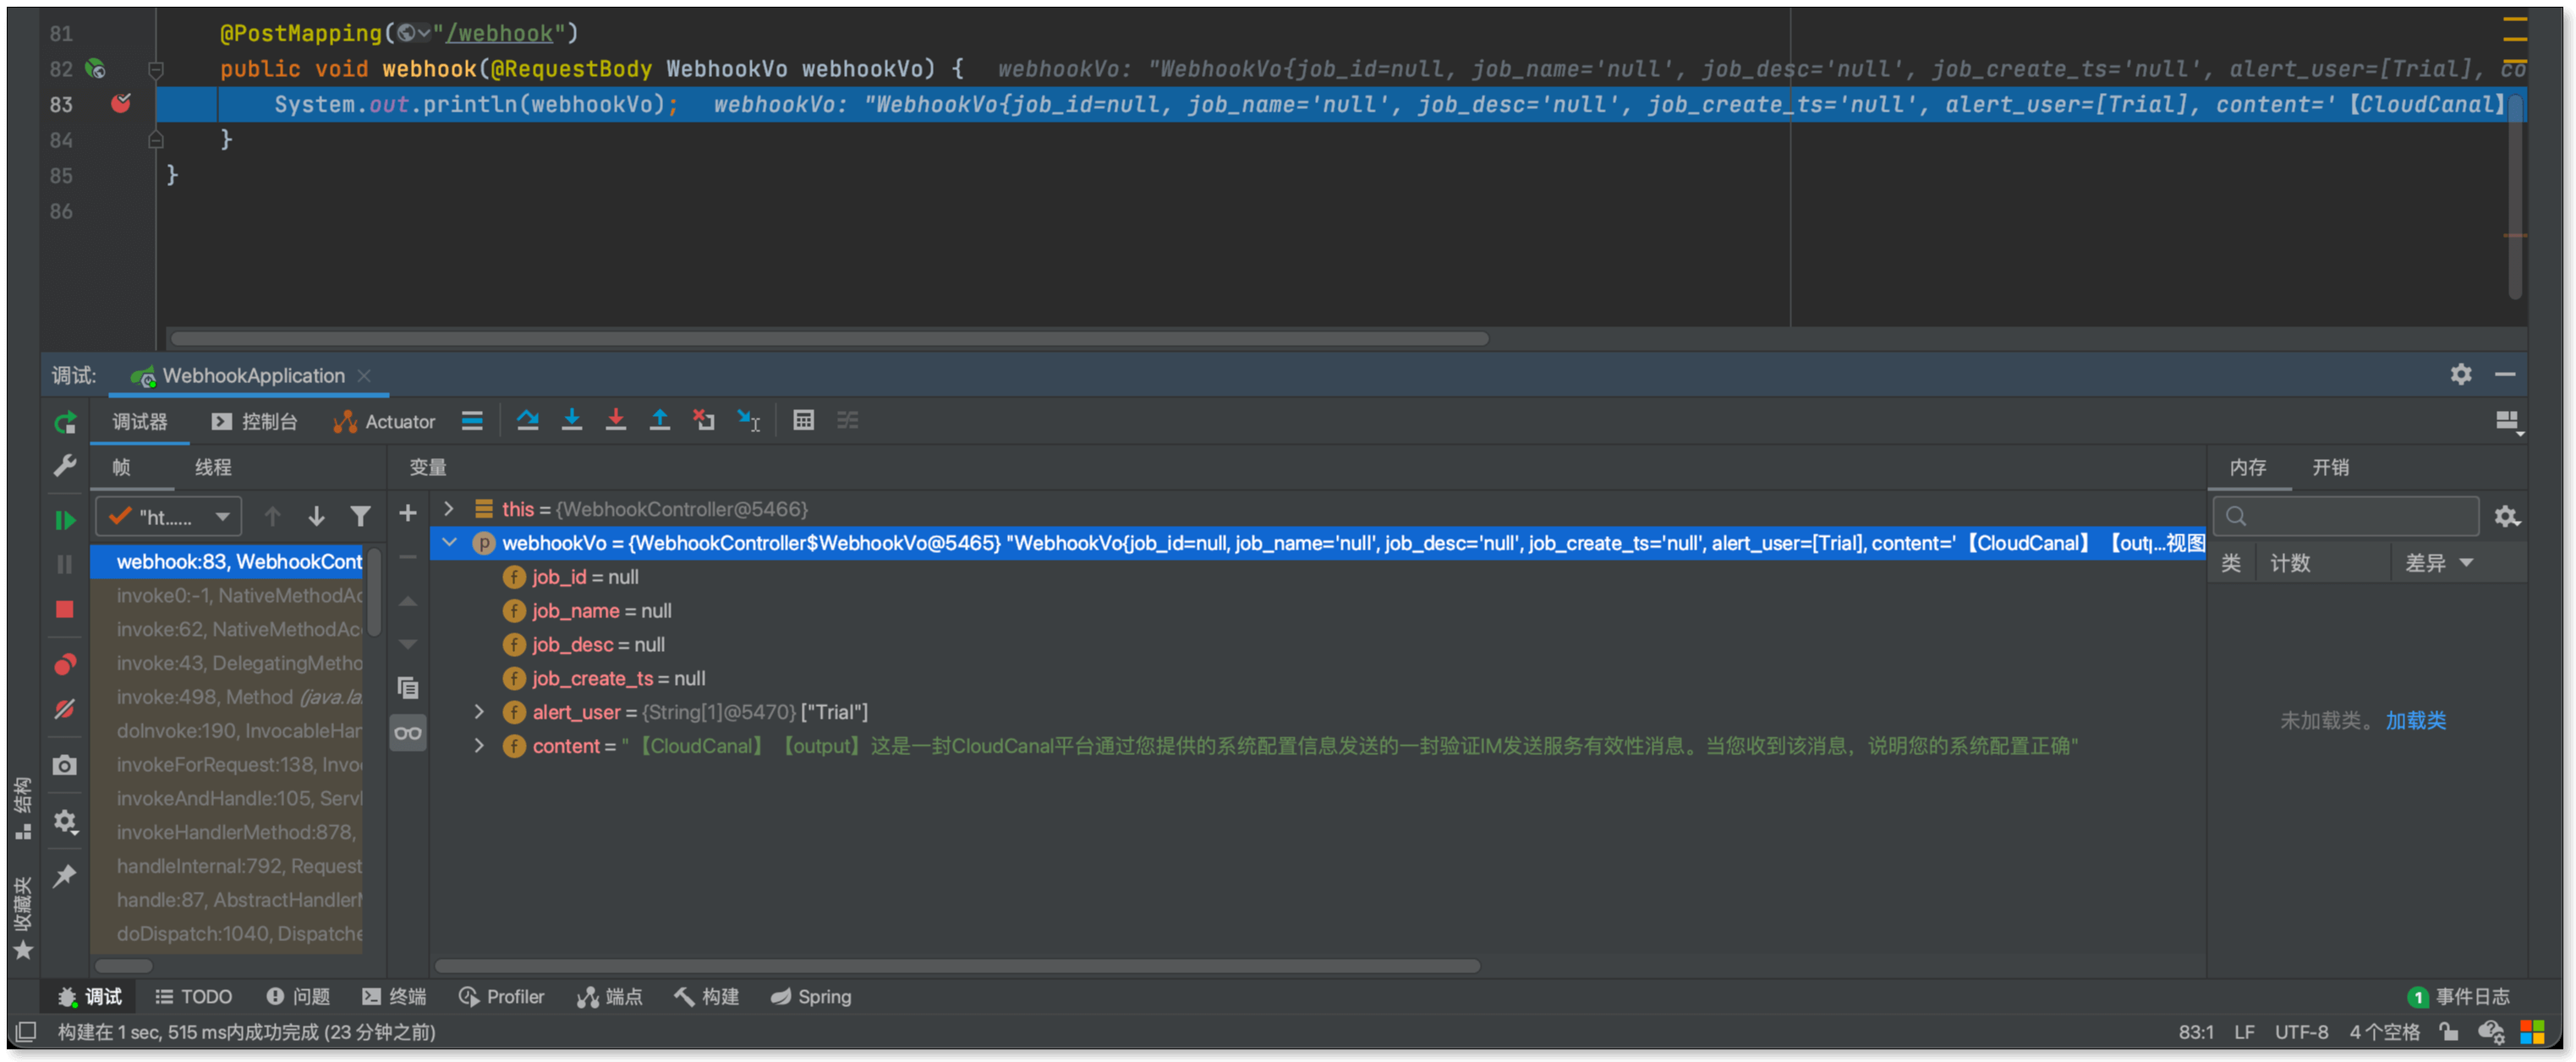Collapse the webhookVo variable node

pyautogui.click(x=449, y=543)
